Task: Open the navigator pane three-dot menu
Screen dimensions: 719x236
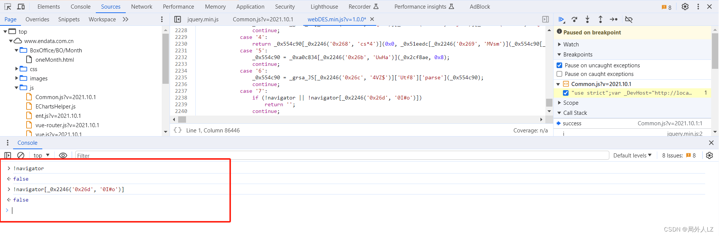Action: click(162, 19)
